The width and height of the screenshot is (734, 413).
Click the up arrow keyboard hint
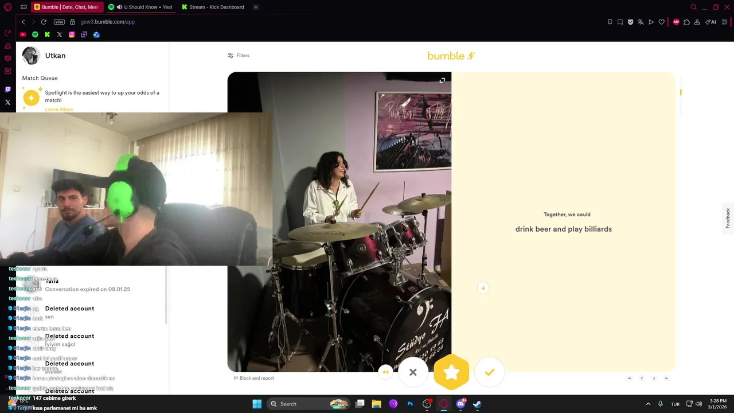pos(642,378)
